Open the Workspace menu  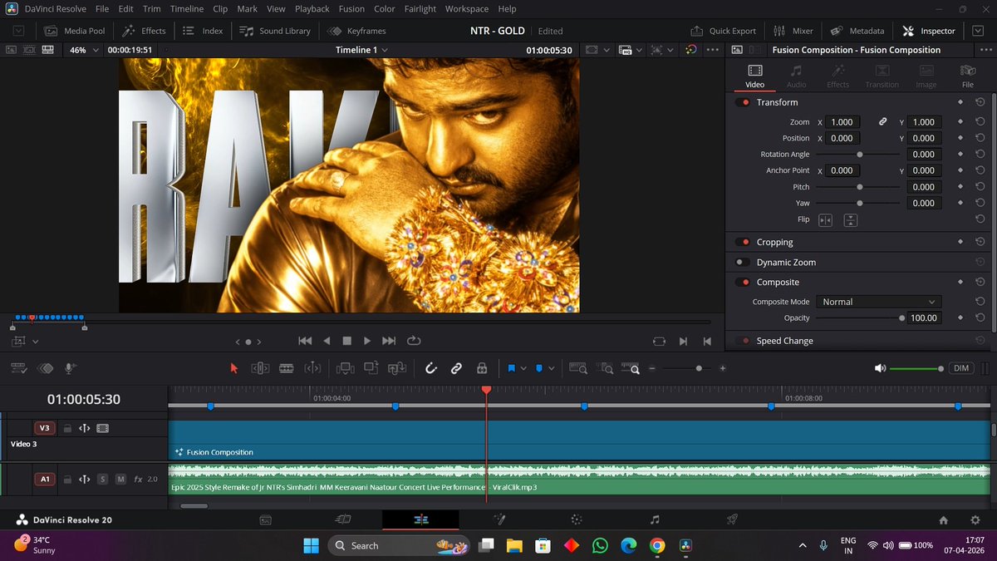467,9
